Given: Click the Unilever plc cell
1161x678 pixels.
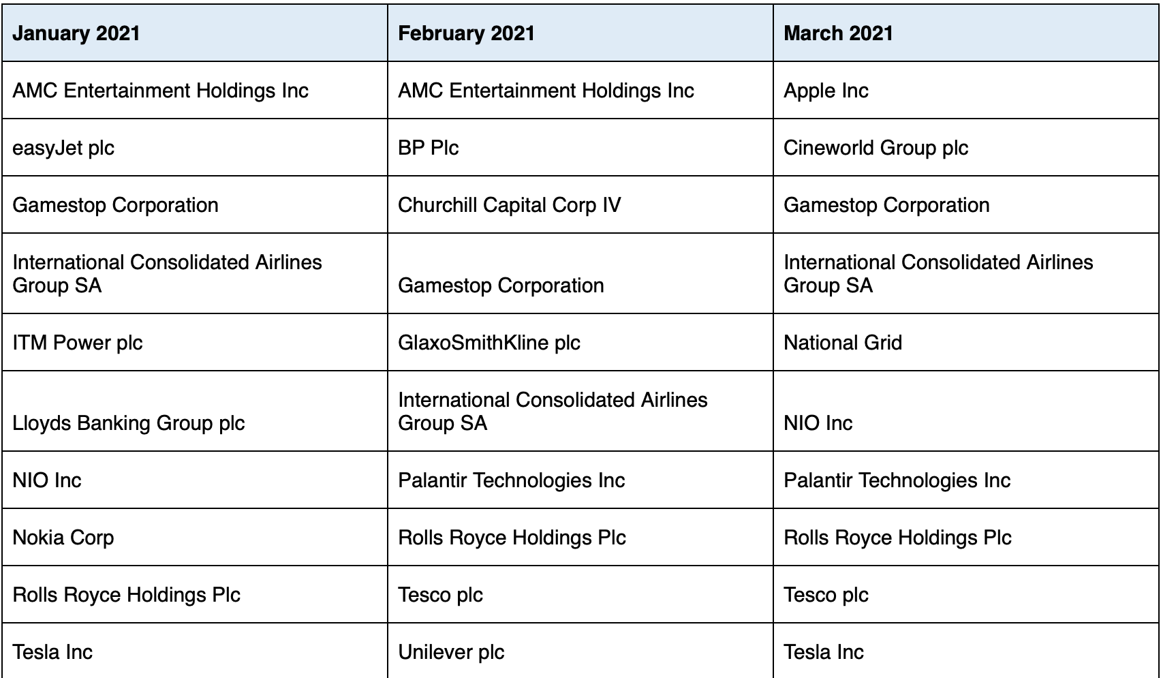Looking at the screenshot, I should 580,651.
